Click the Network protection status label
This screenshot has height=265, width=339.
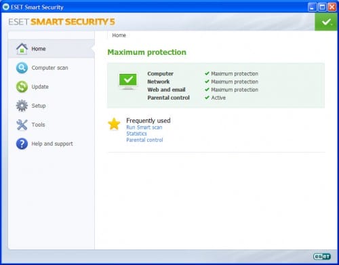pos(159,82)
